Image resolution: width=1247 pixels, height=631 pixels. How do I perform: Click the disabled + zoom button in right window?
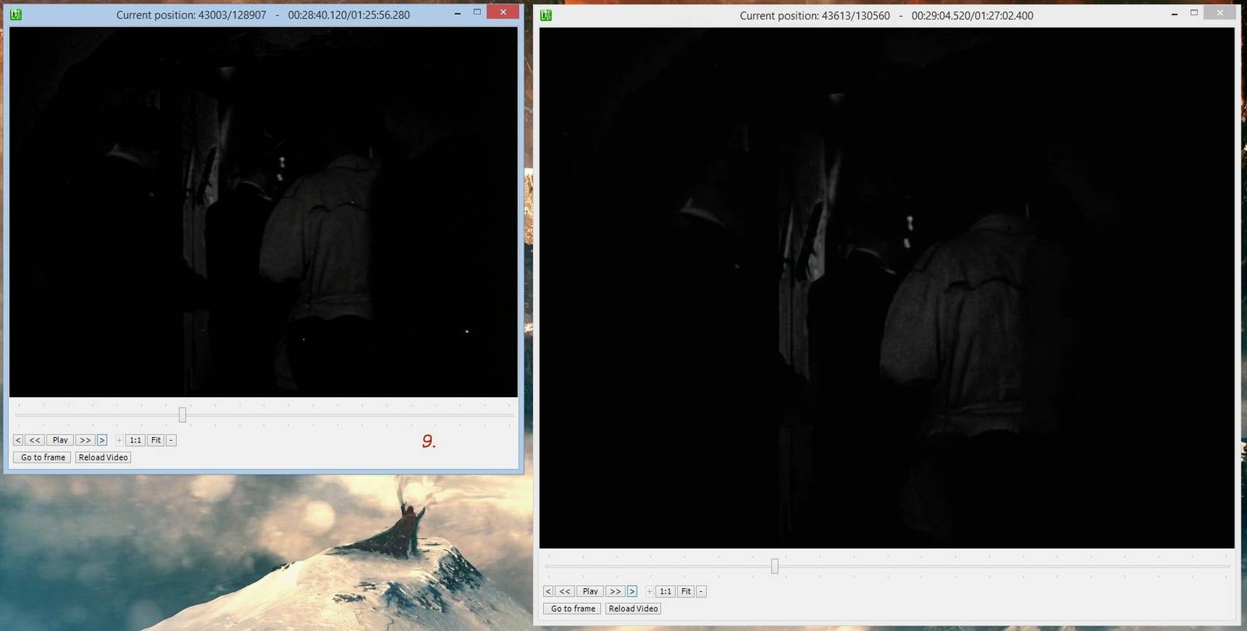point(649,591)
